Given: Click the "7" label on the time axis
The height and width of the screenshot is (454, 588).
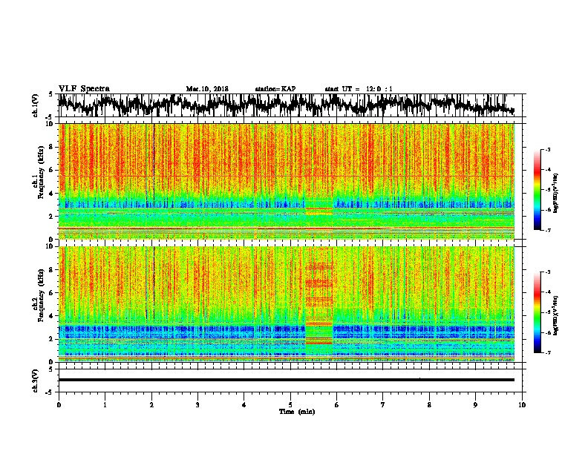Looking at the screenshot, I should (383, 405).
